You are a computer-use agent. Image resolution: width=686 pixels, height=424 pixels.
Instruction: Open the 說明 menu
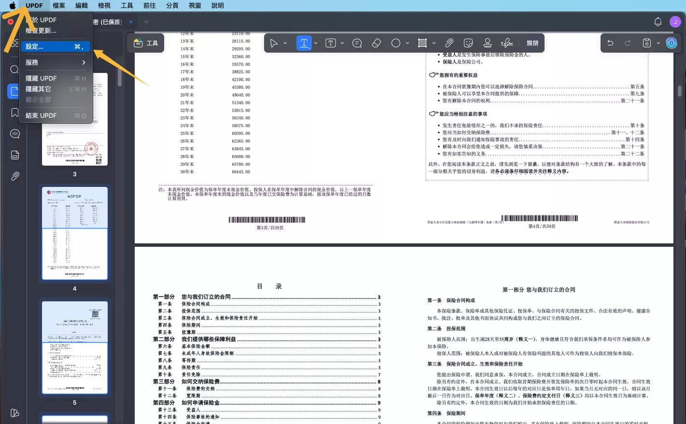pyautogui.click(x=218, y=5)
